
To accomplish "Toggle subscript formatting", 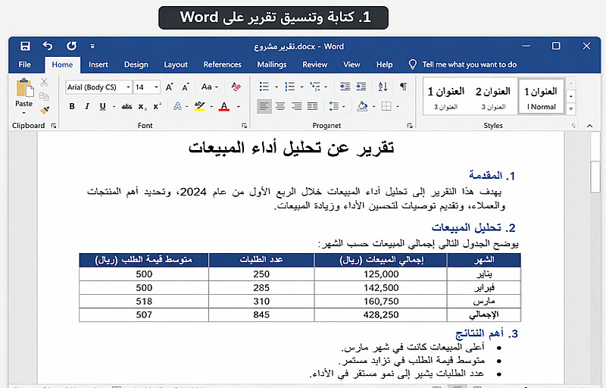I will click(142, 107).
